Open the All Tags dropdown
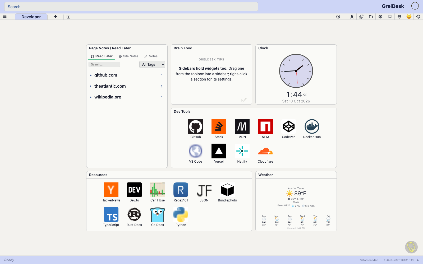 coord(152,64)
